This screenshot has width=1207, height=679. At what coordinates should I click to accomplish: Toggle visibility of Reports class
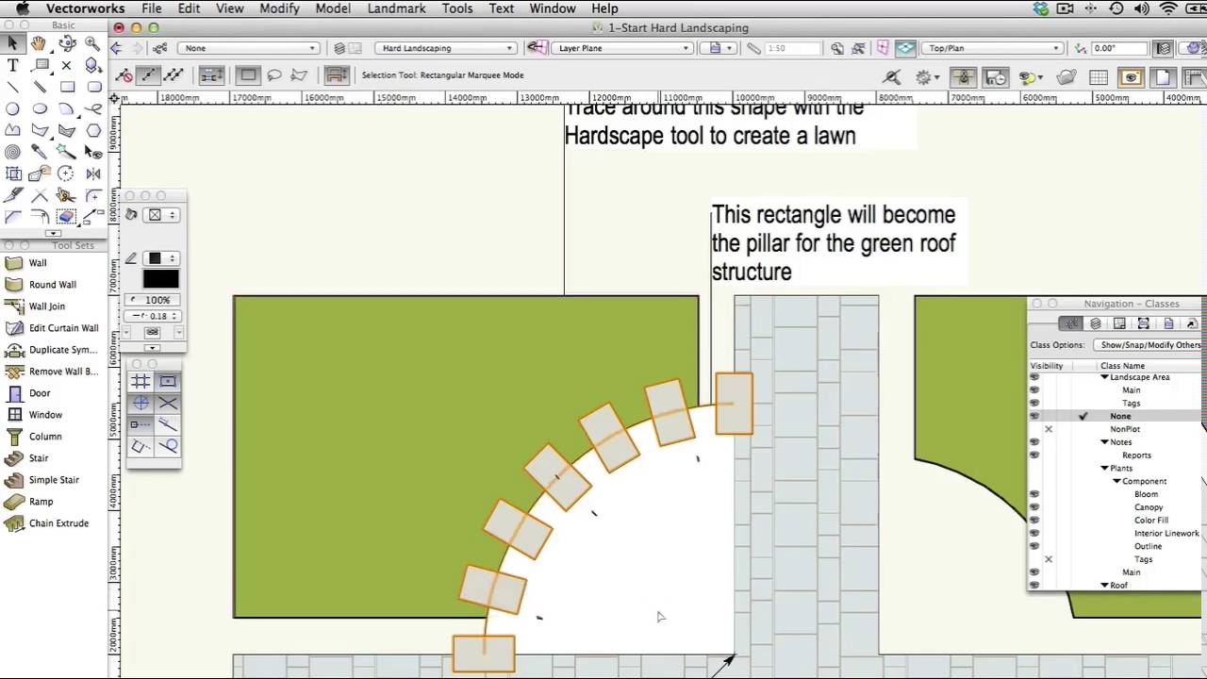click(x=1034, y=455)
